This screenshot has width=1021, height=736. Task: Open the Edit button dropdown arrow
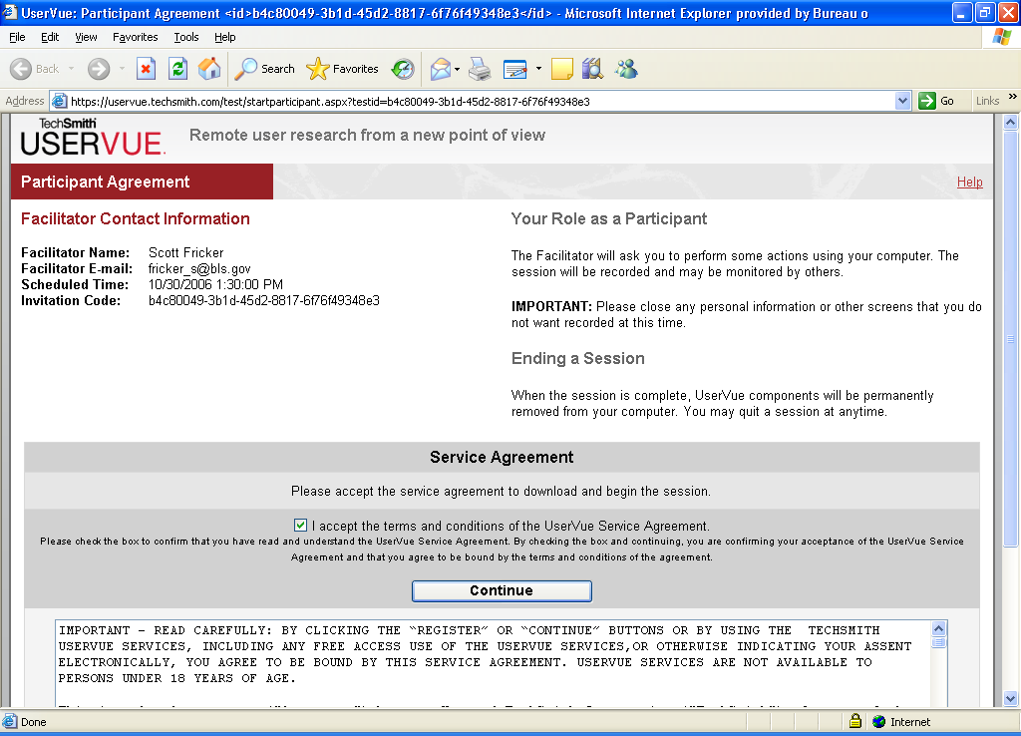click(x=538, y=69)
